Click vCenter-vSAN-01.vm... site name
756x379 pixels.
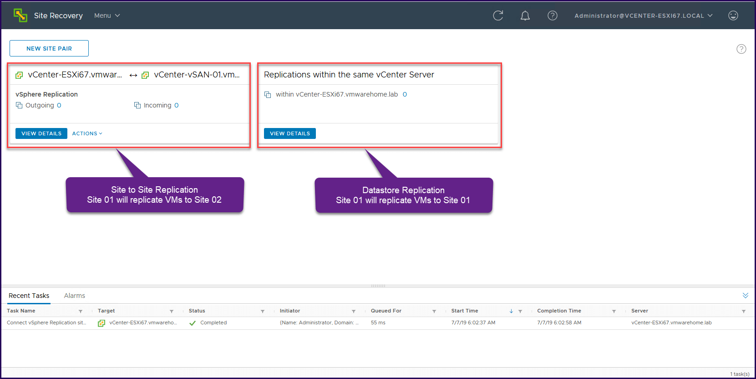point(197,75)
